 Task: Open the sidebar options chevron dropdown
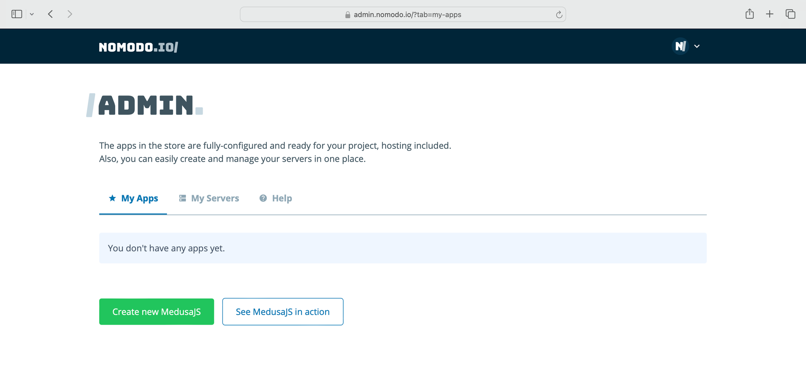[32, 14]
